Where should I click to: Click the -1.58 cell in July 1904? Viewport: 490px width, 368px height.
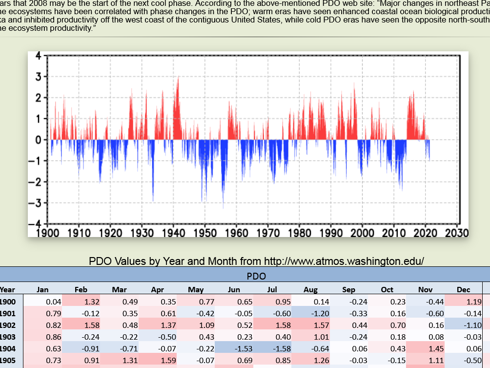point(272,348)
